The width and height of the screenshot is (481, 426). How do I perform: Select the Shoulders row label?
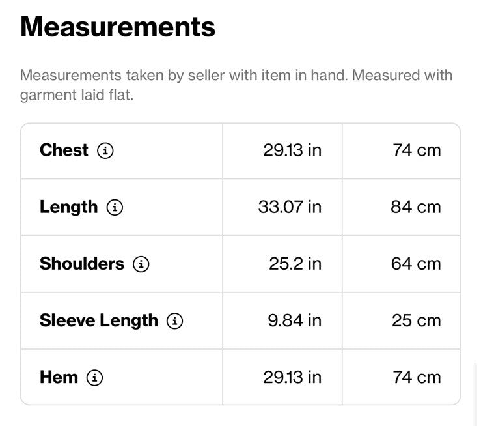82,264
